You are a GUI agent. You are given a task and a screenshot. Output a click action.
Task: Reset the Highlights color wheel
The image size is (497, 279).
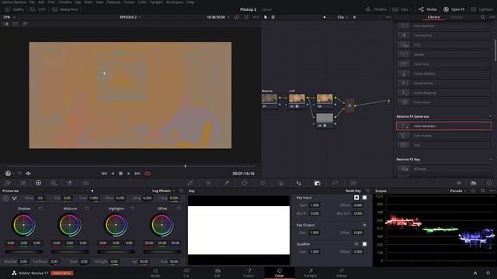click(x=133, y=208)
